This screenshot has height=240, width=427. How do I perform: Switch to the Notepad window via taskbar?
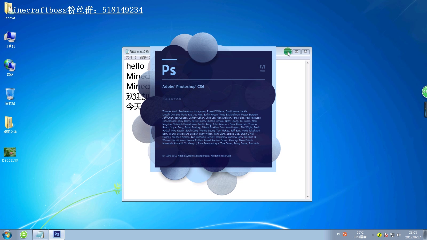click(40, 234)
